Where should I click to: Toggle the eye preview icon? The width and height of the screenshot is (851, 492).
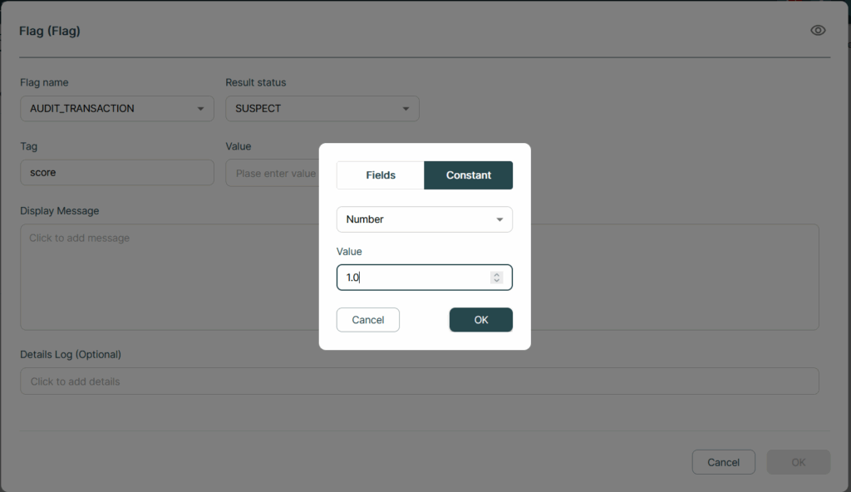tap(818, 31)
